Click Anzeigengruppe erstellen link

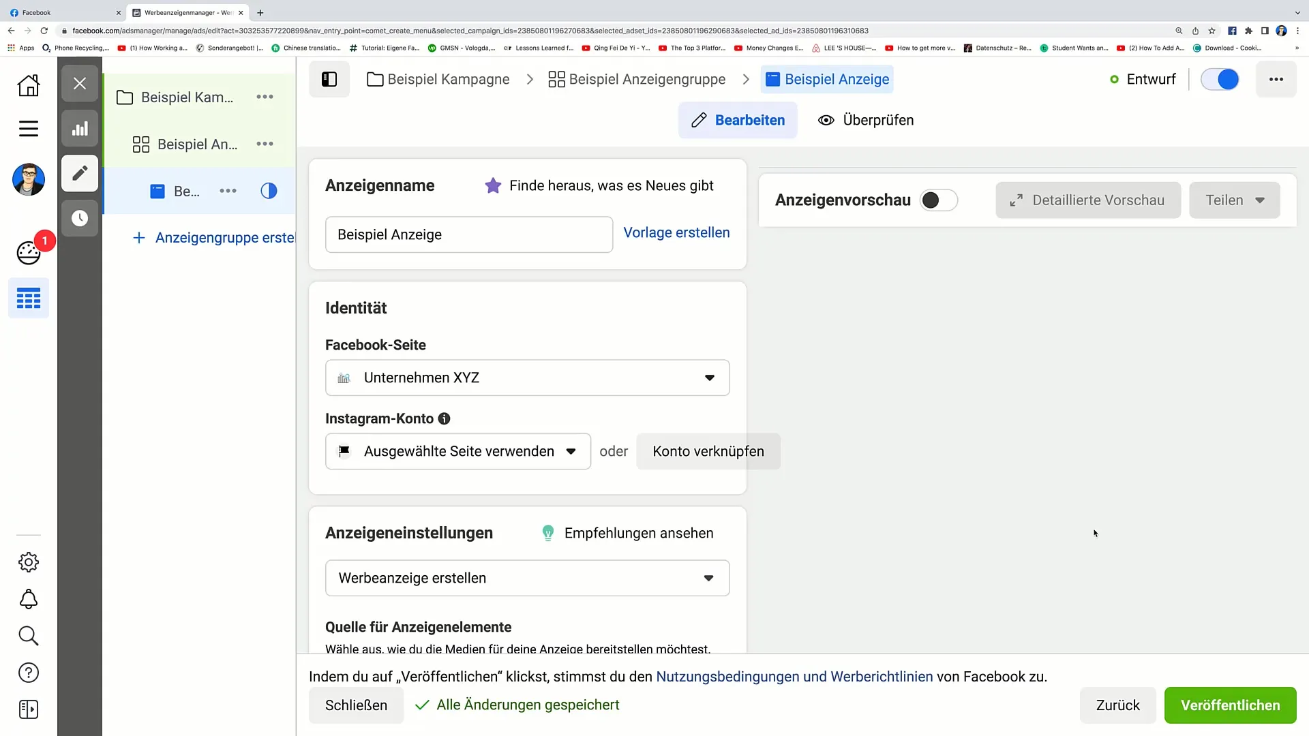coord(215,238)
